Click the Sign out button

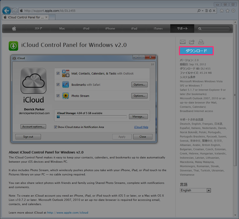tap(28, 137)
